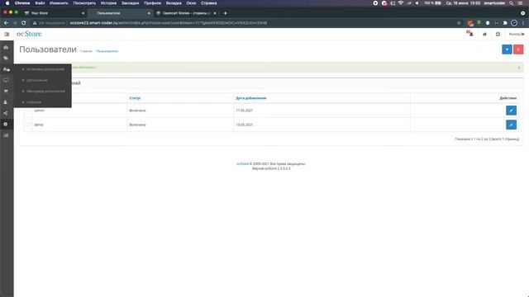Viewport: 529px width, 297px height.
Task: Open the Design monitor icon in sidebar
Action: coord(6,80)
